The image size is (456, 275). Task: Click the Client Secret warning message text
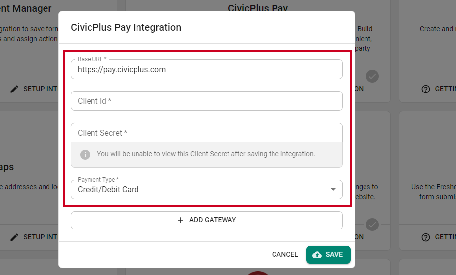206,154
